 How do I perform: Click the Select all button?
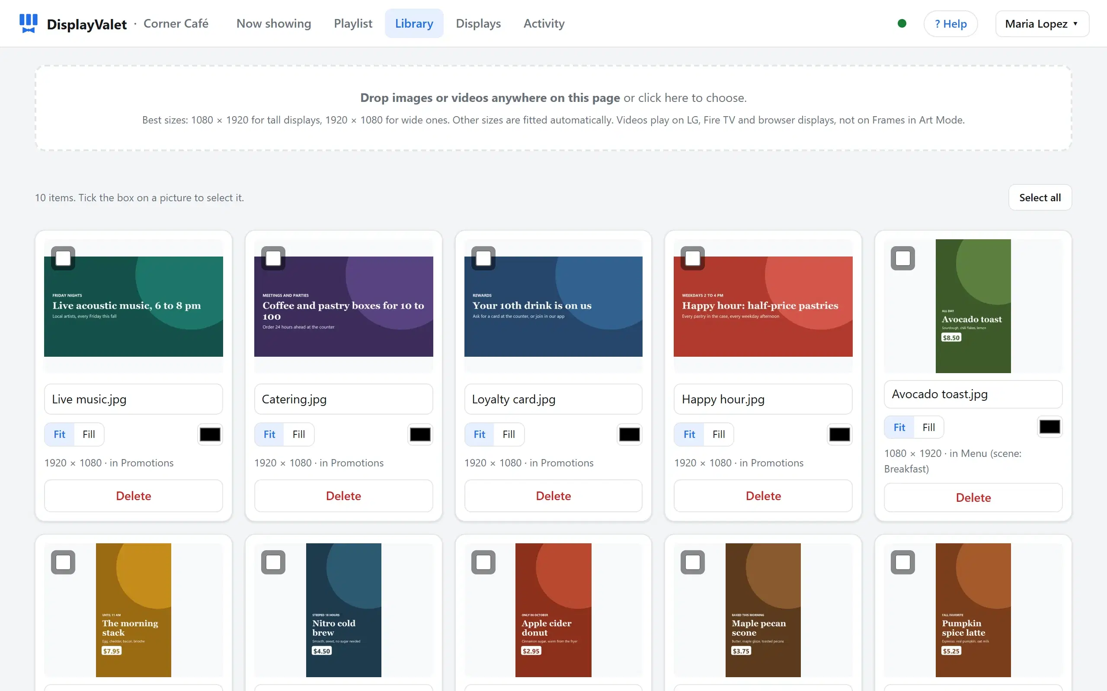pyautogui.click(x=1040, y=197)
